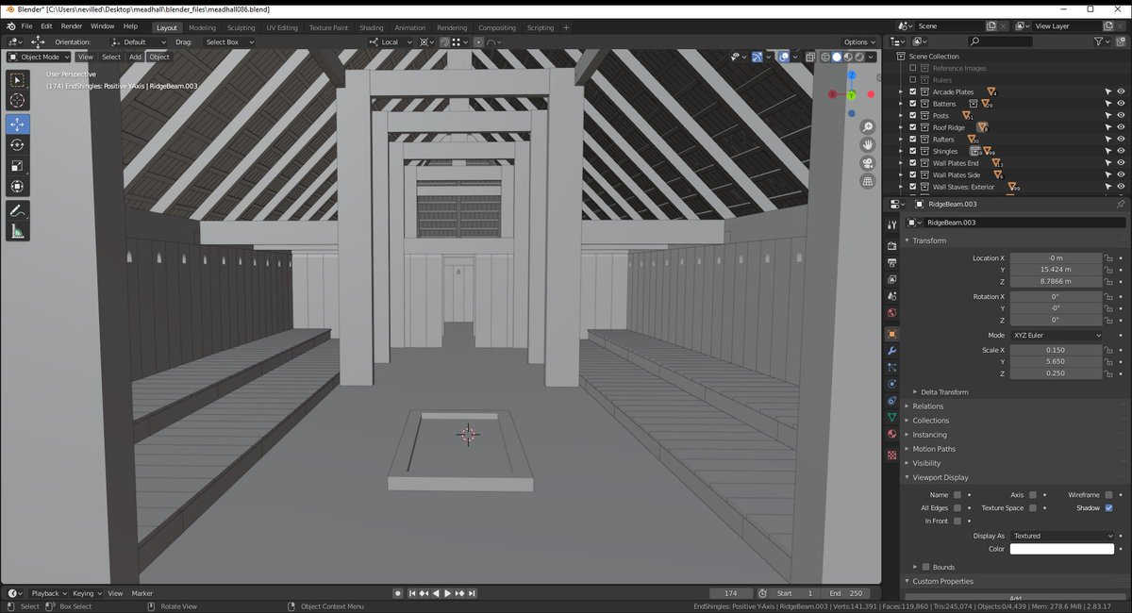Image resolution: width=1132 pixels, height=613 pixels.
Task: Disable the Shadow checkbox
Action: pos(1108,507)
